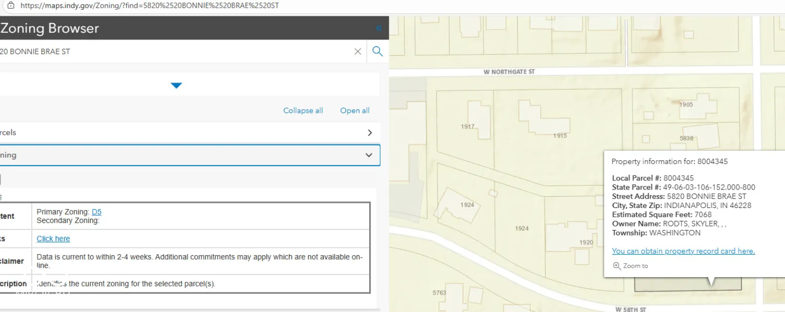Viewport: 785px width, 312px height.
Task: Select the browser URL address text
Action: coord(150,6)
